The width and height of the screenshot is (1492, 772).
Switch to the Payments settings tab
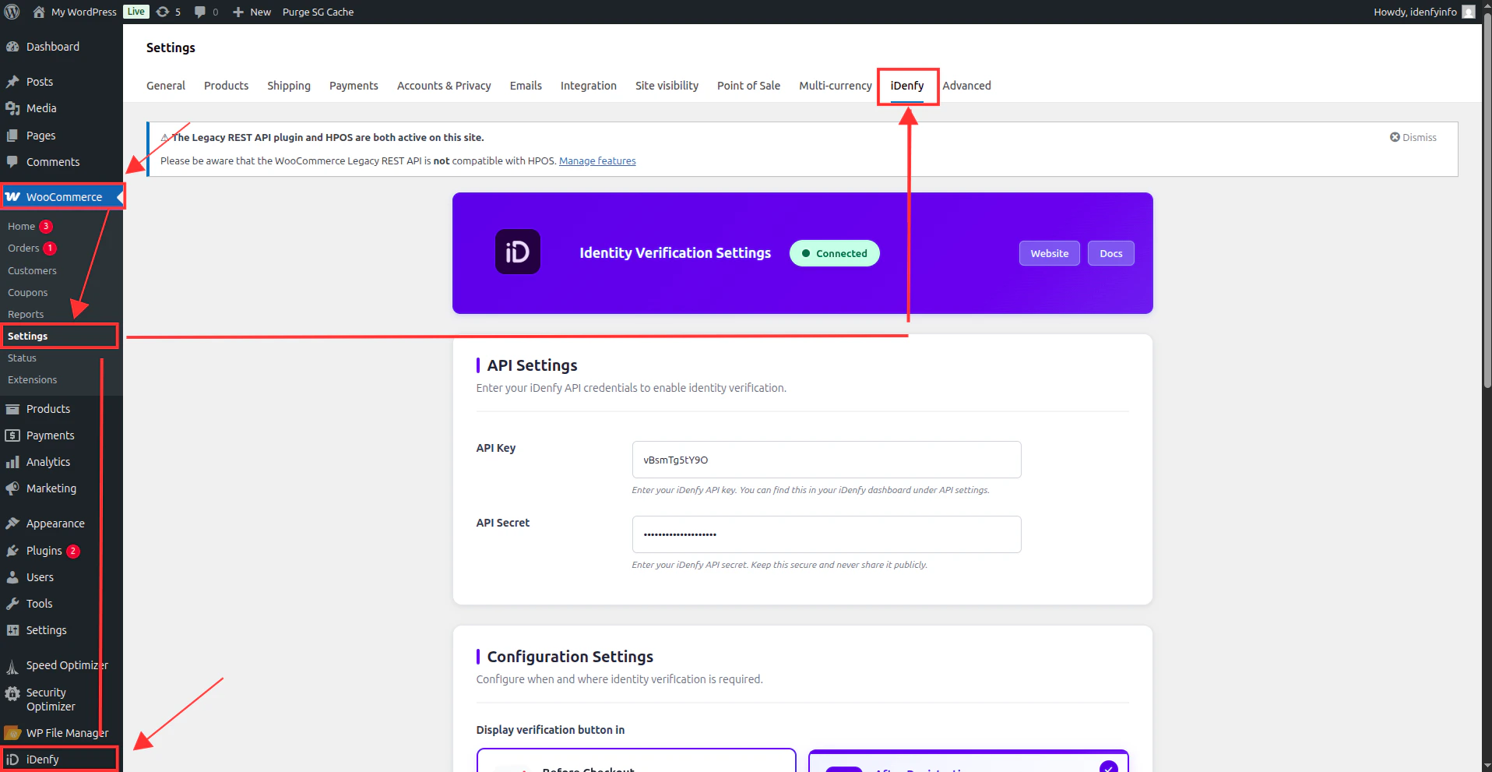(354, 86)
